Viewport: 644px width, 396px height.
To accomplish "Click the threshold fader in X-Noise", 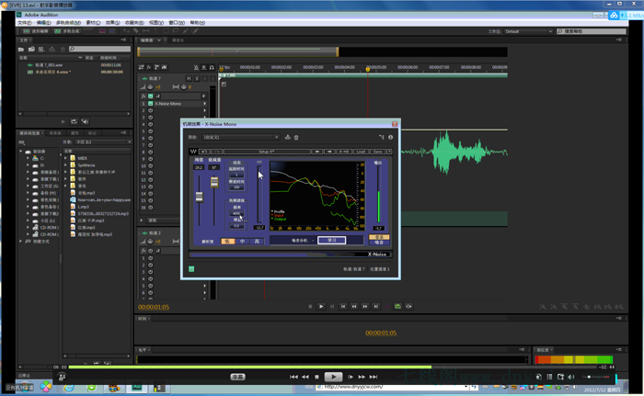I will coord(200,197).
